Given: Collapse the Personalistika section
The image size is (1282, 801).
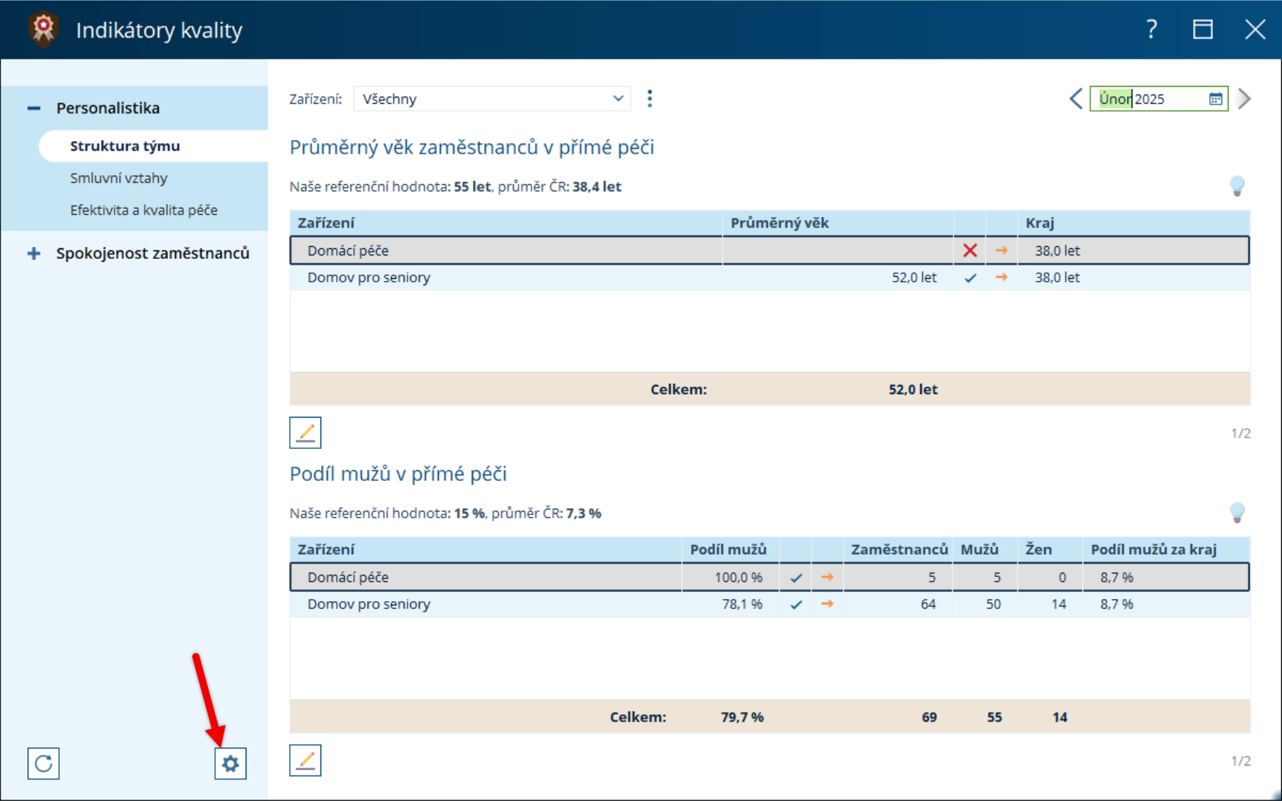Looking at the screenshot, I should tap(33, 108).
